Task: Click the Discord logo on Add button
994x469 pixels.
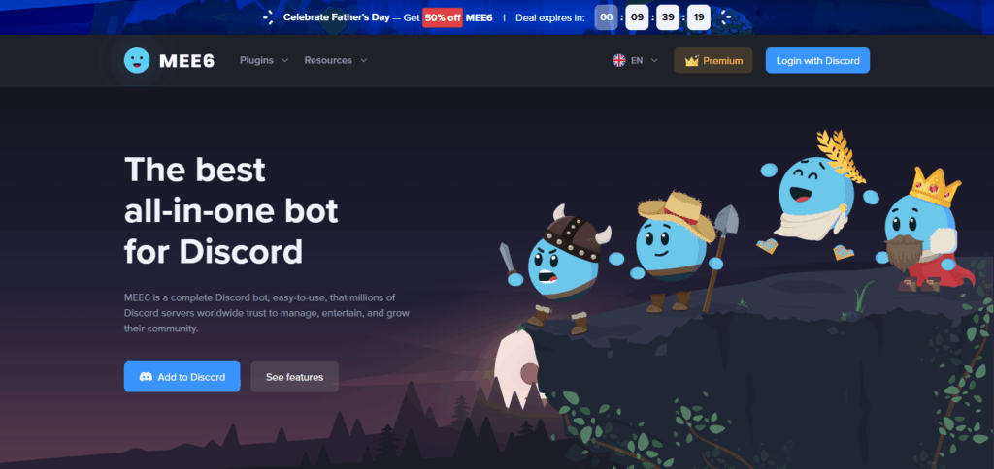Action: pyautogui.click(x=146, y=377)
